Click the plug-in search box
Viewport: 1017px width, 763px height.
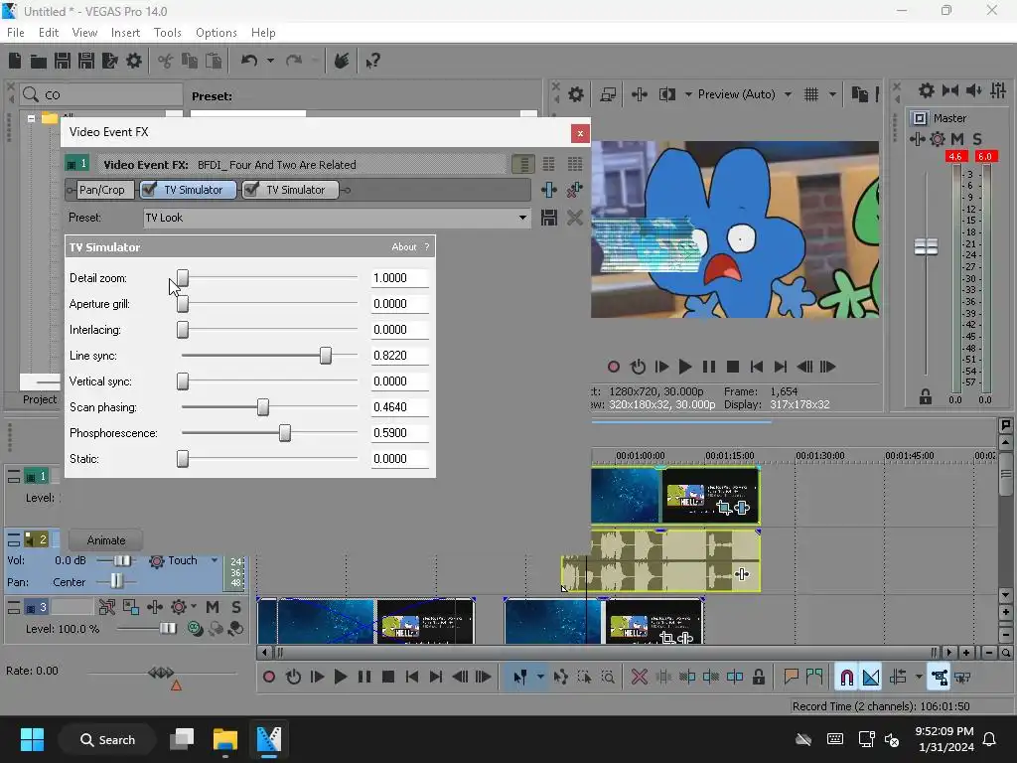coord(101,94)
